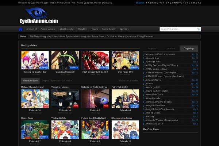Image resolution: width=219 pixels, height=146 pixels.
Task: Open Aki no Kanade entry
Action: (x=153, y=98)
